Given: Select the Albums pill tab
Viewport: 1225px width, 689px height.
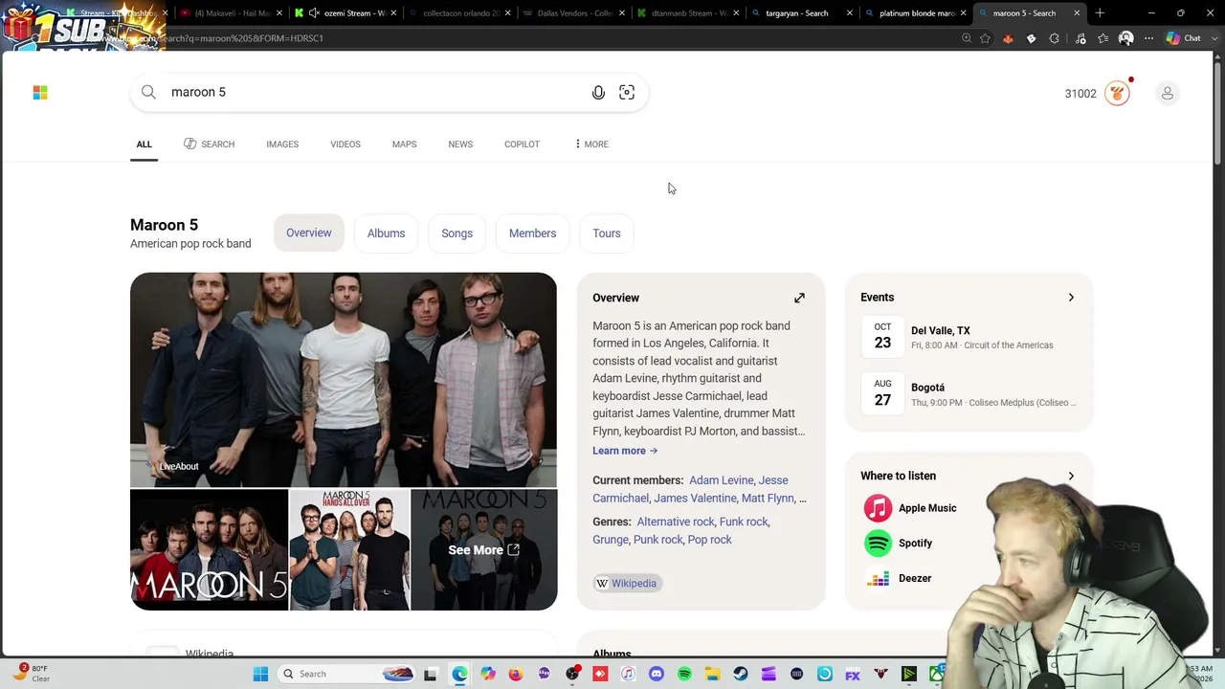Looking at the screenshot, I should click(386, 233).
